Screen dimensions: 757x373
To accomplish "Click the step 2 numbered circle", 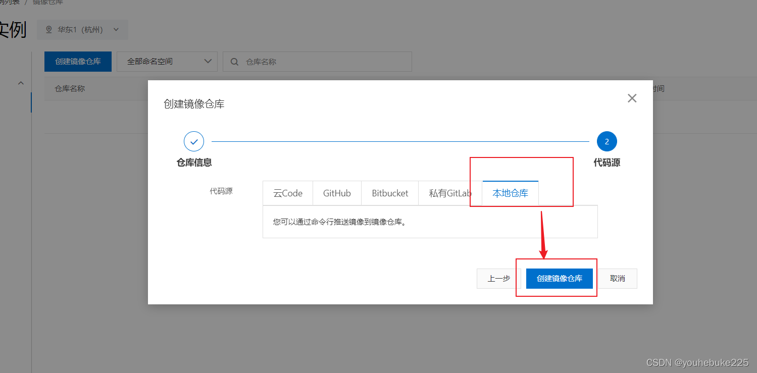I will [607, 142].
